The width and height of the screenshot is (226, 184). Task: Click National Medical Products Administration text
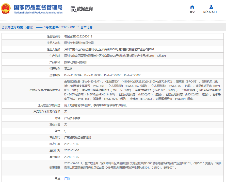38,13
